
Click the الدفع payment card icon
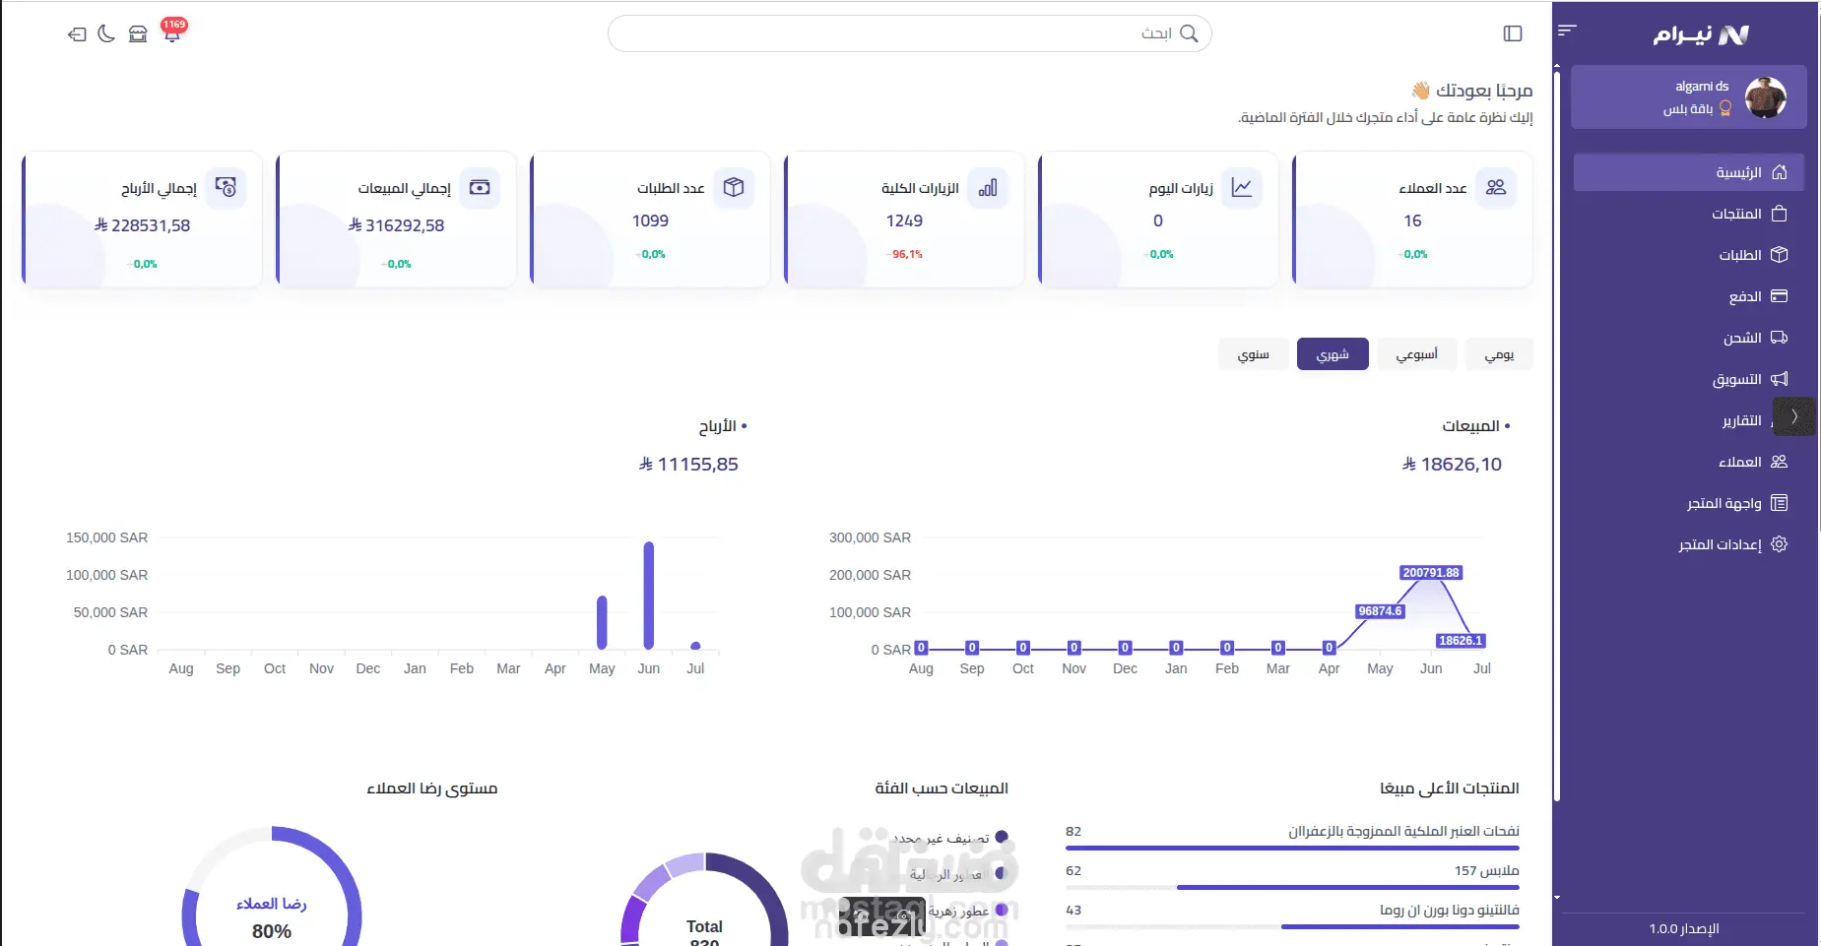[1779, 296]
